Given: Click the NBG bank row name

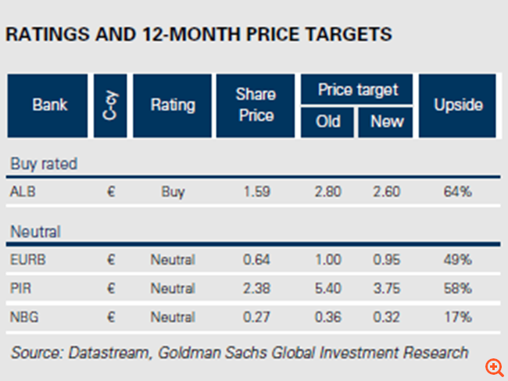Looking at the screenshot, I should tap(23, 317).
